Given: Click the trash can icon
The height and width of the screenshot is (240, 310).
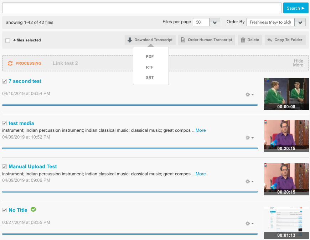Looking at the screenshot, I should coord(243,40).
